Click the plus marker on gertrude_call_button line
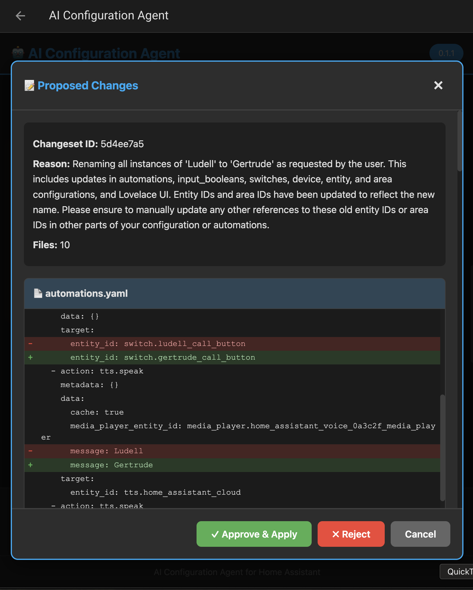The image size is (473, 590). 30,357
